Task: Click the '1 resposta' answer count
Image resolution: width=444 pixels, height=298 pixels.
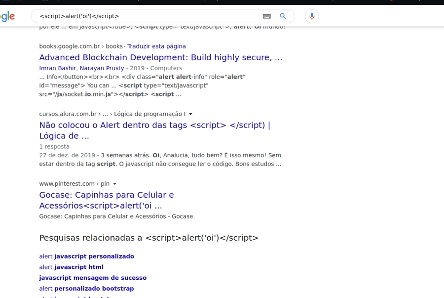Action: (54, 146)
